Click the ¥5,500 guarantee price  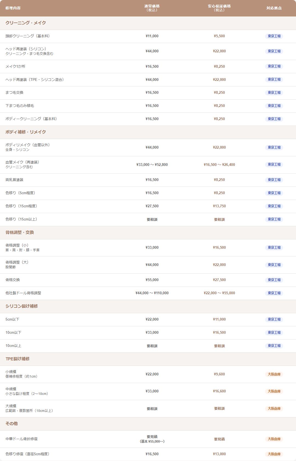click(x=219, y=36)
